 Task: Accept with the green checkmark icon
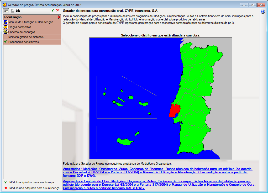(53, 10)
